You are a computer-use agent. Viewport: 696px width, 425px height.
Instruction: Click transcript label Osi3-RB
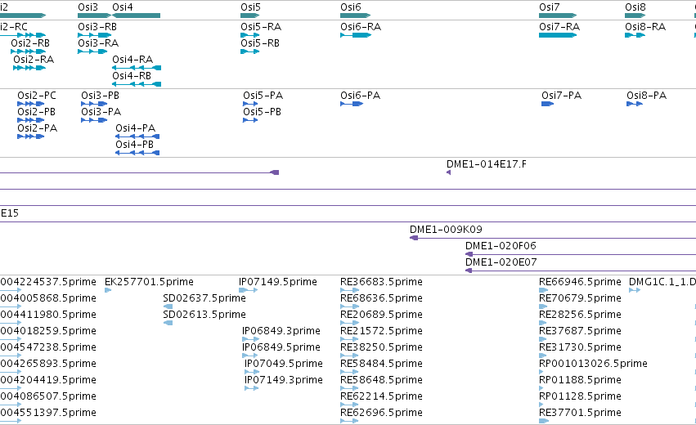(x=97, y=27)
